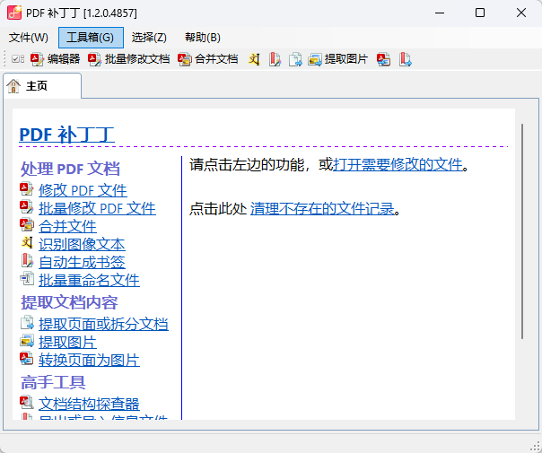Click the icon beside 自动生成书签 link
This screenshot has height=453, width=542.
click(27, 261)
